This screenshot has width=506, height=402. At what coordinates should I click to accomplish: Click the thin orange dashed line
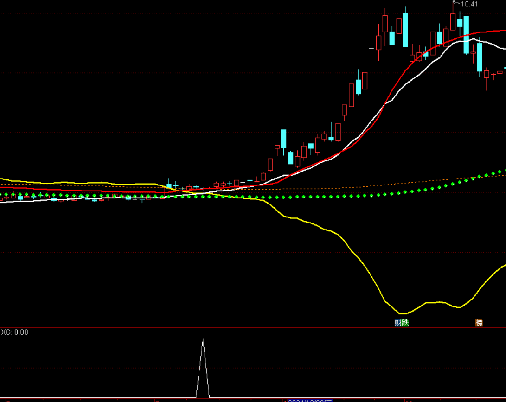pyautogui.click(x=371, y=185)
